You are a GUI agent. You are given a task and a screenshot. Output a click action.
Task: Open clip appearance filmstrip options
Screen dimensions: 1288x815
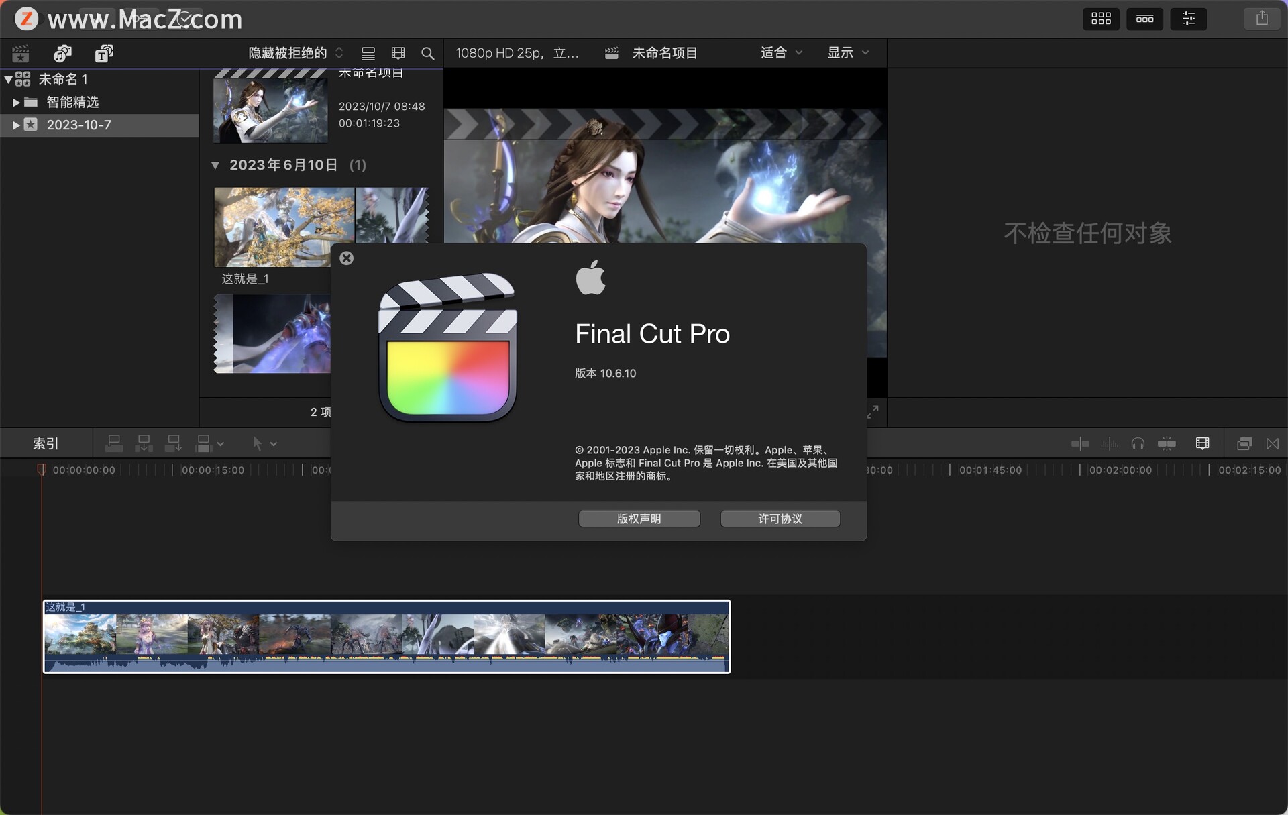tap(398, 53)
